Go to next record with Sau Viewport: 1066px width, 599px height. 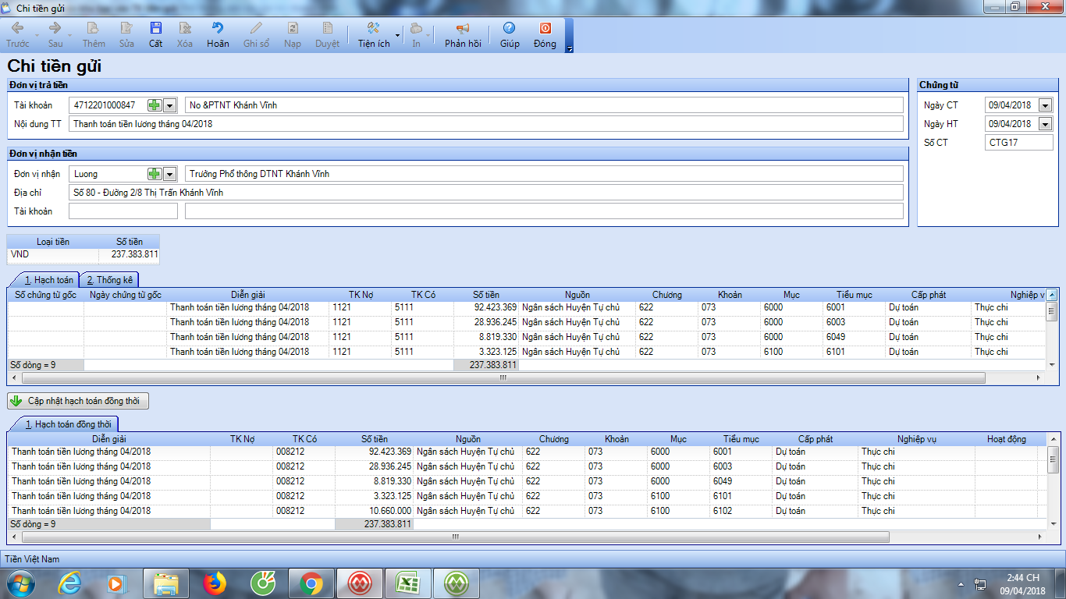[55, 34]
